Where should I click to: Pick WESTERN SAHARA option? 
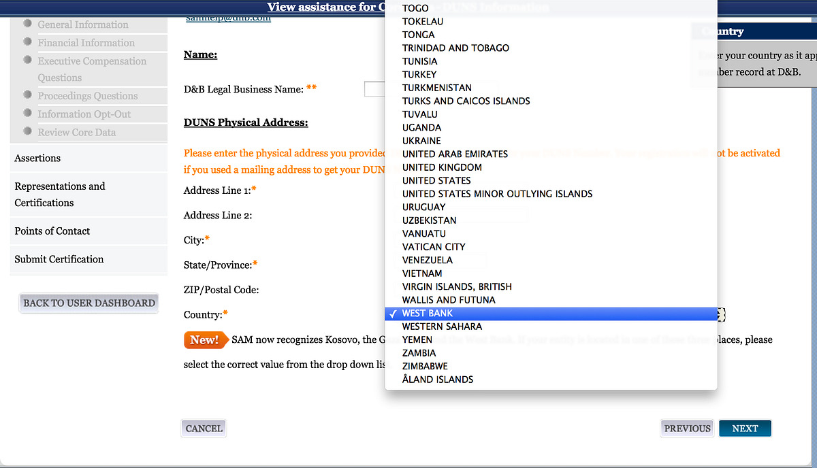442,327
